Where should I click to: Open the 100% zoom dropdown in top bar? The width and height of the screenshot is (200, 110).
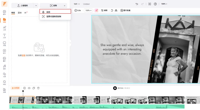[165, 4]
